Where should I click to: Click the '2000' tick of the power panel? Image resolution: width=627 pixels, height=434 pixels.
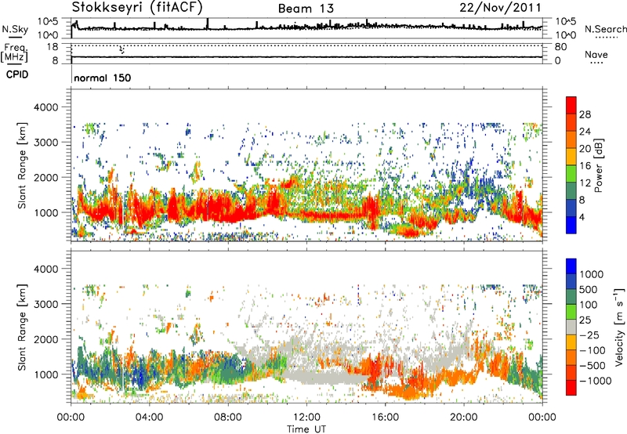tap(45, 177)
